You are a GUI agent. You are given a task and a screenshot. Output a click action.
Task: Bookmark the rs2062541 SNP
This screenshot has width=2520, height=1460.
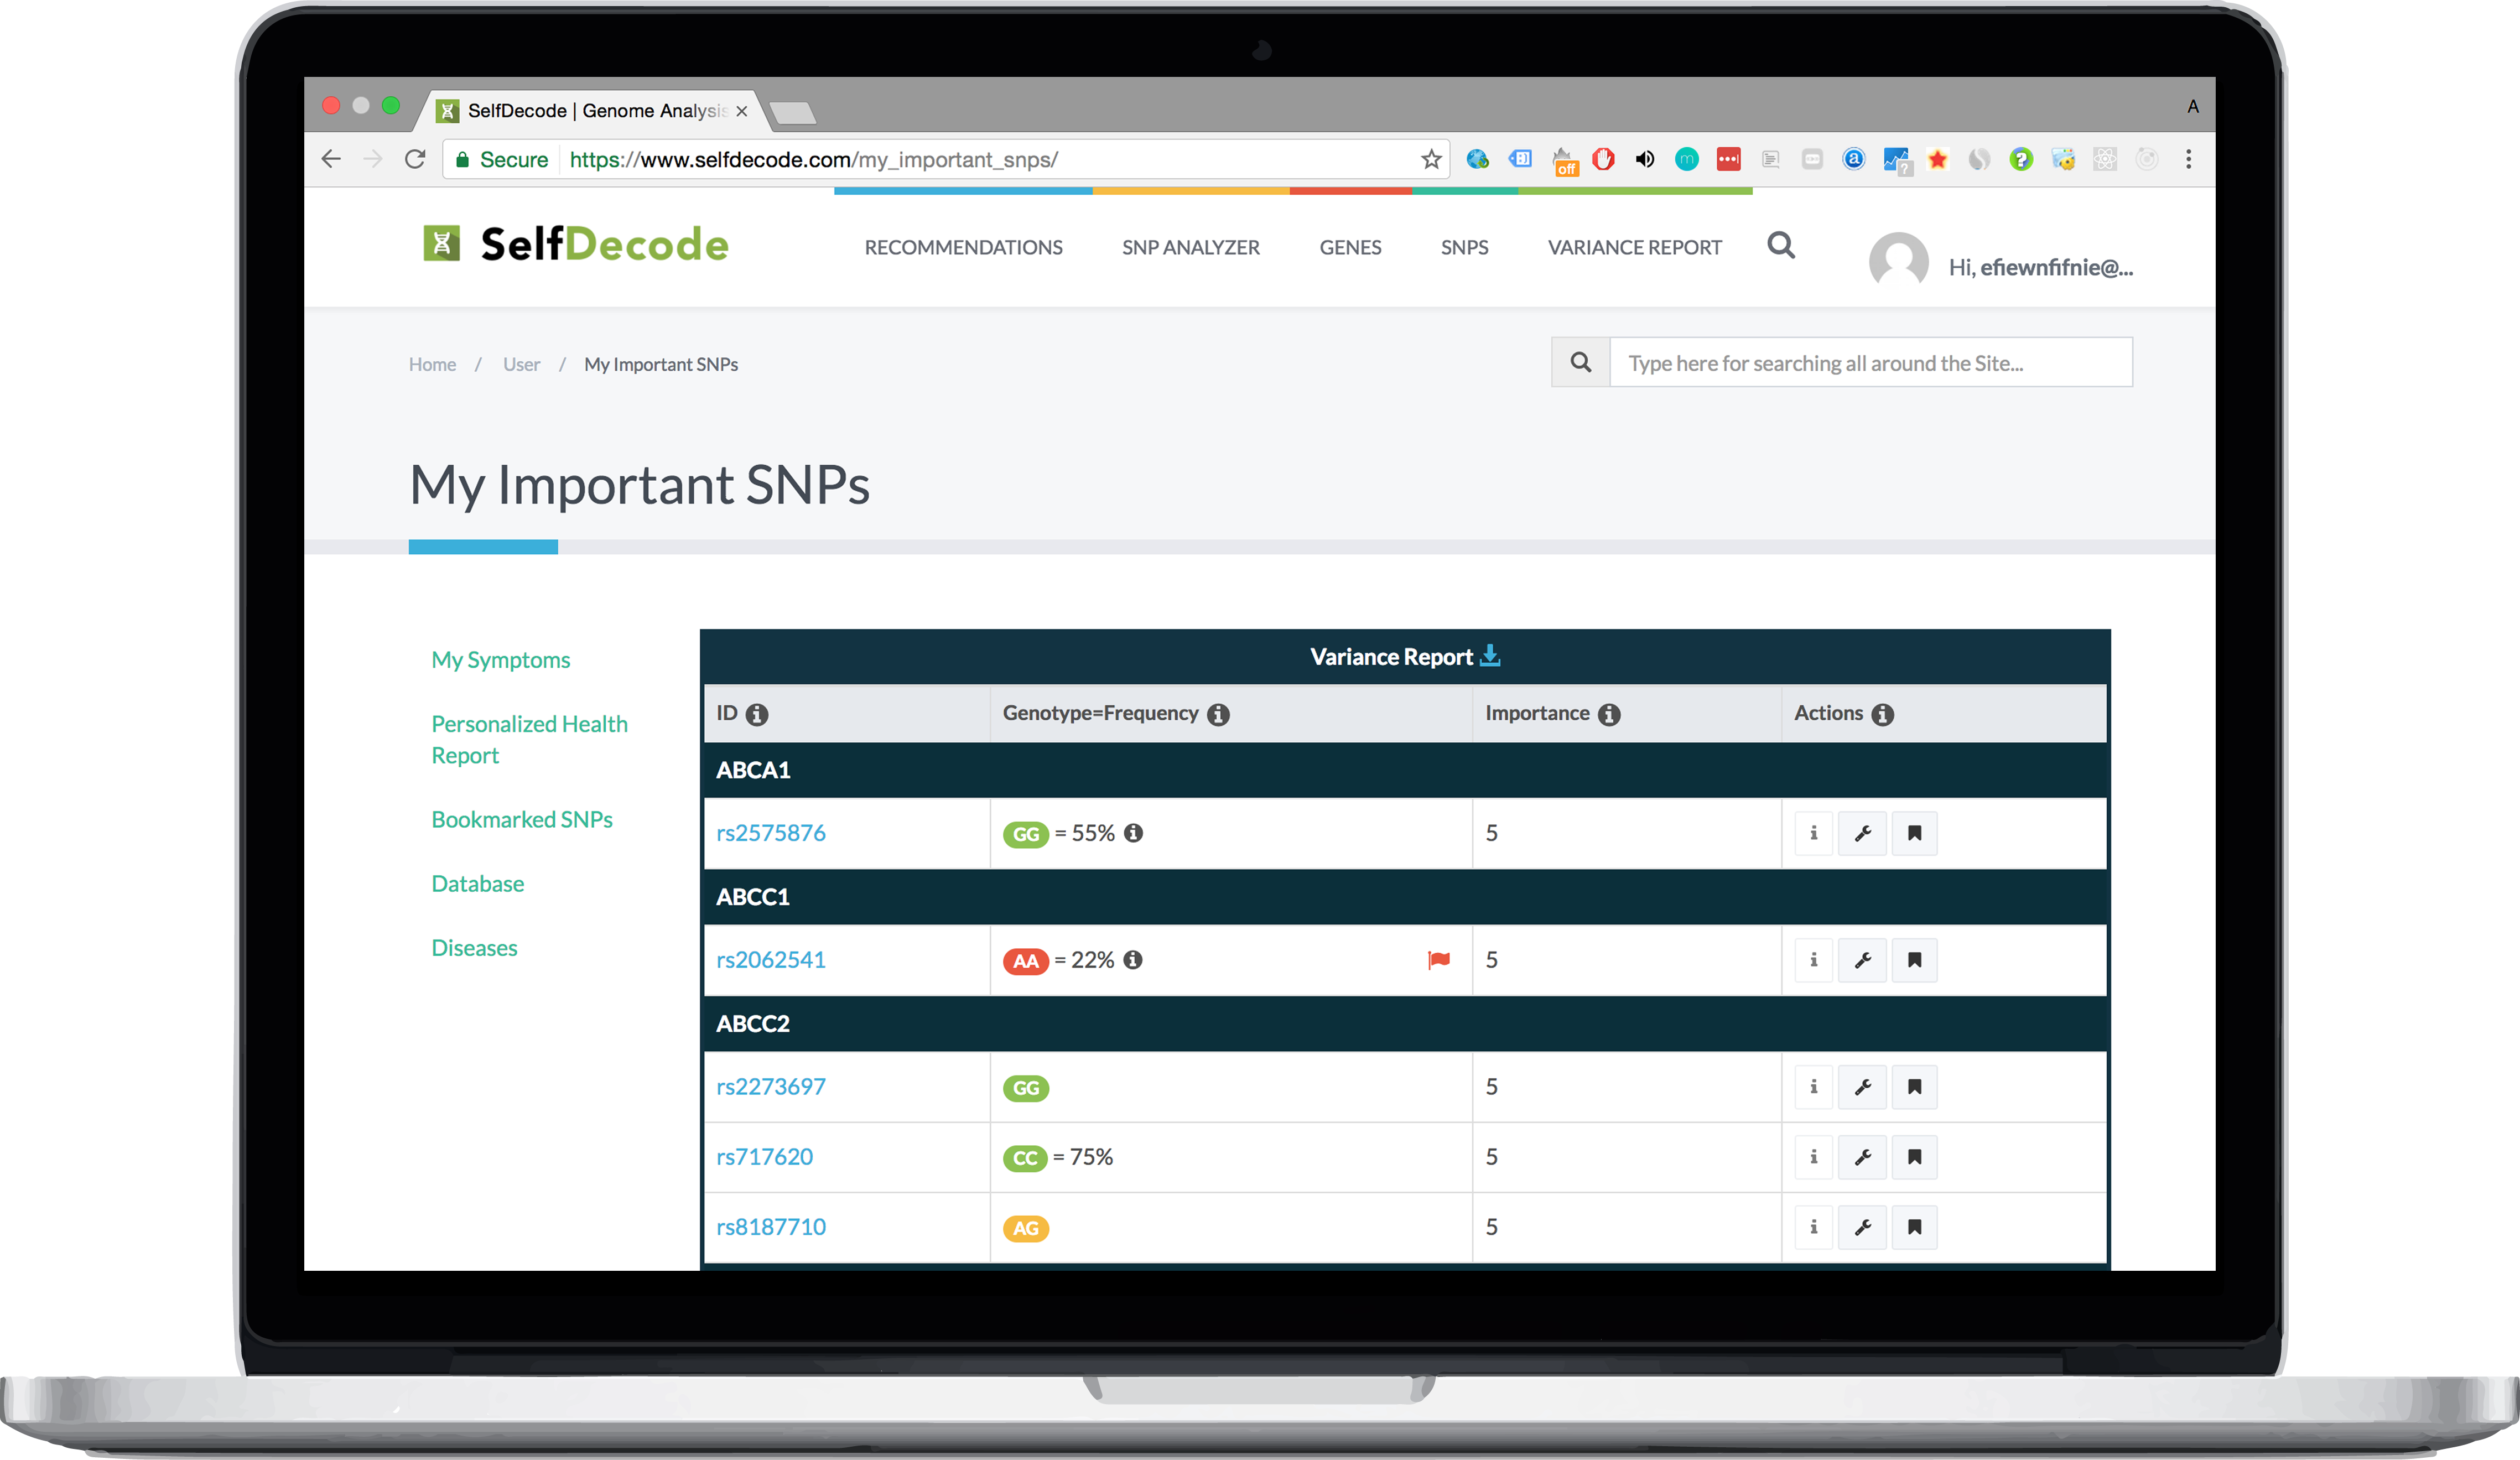coord(1914,960)
